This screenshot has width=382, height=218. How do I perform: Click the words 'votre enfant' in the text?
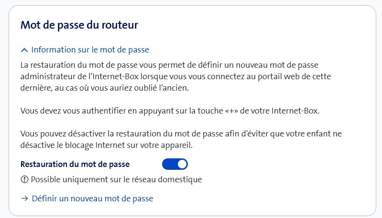pos(310,134)
